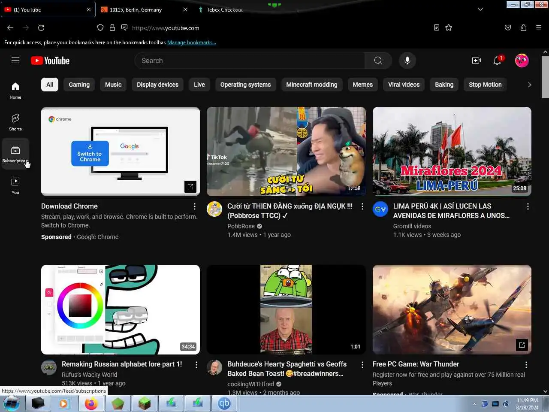Select the Live filter chip
The height and width of the screenshot is (412, 549).
199,85
